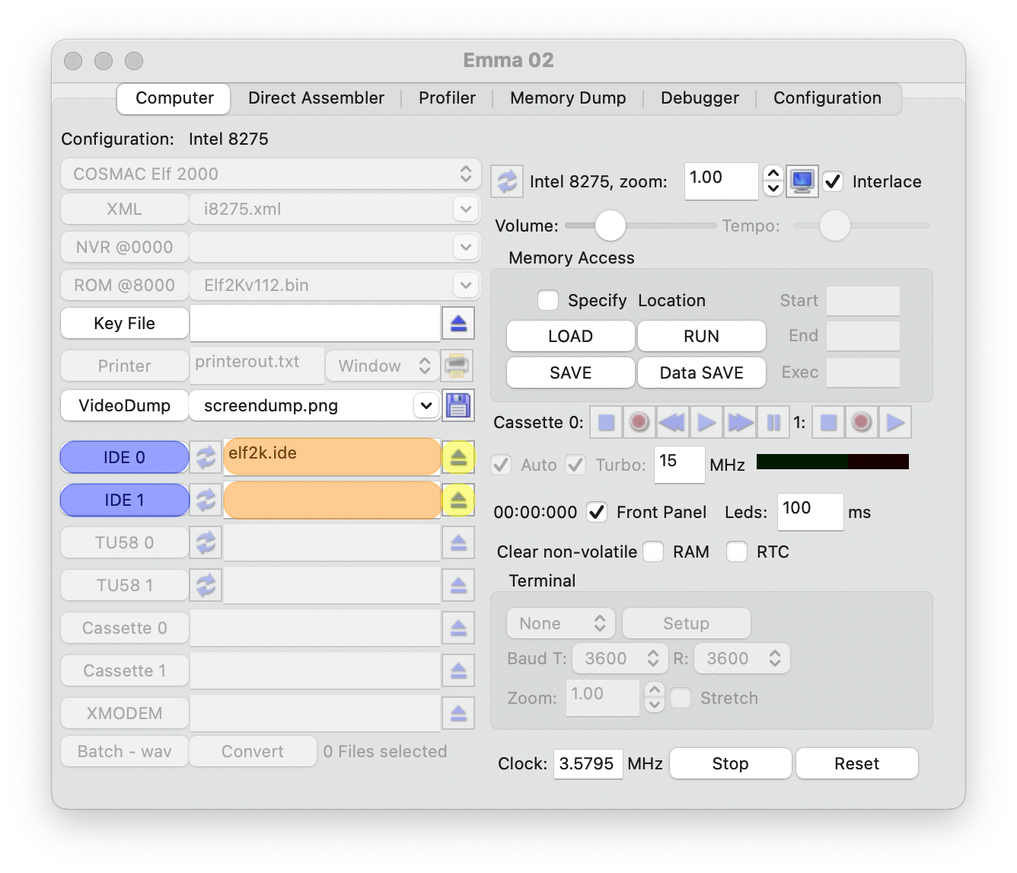Click the IDE 1 switch arrows icon
Image resolution: width=1017 pixels, height=873 pixels.
coord(206,500)
